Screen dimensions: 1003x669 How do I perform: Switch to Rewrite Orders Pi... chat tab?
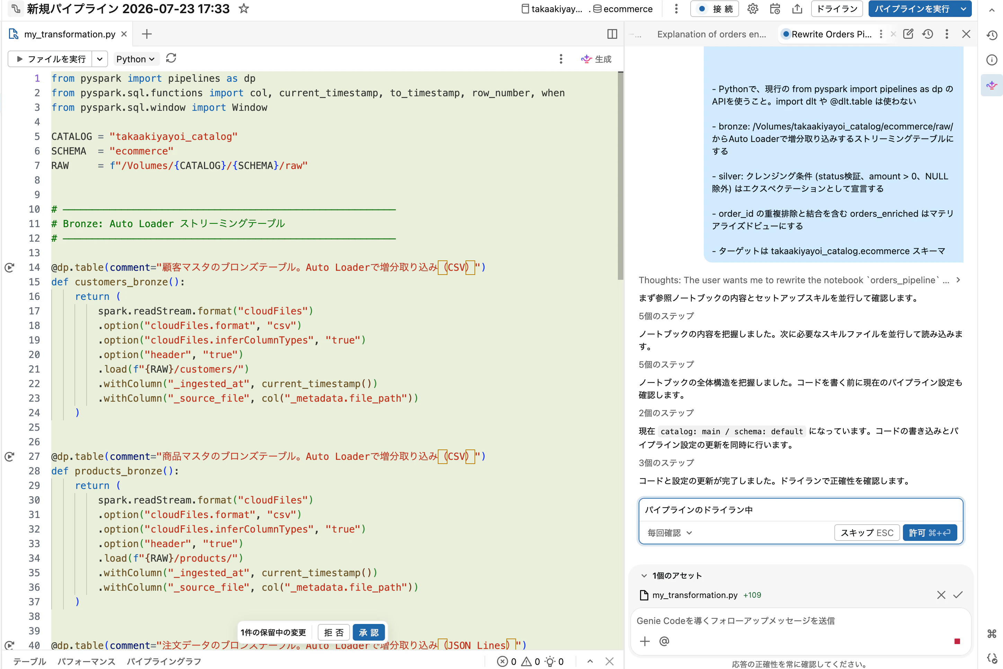tap(831, 34)
